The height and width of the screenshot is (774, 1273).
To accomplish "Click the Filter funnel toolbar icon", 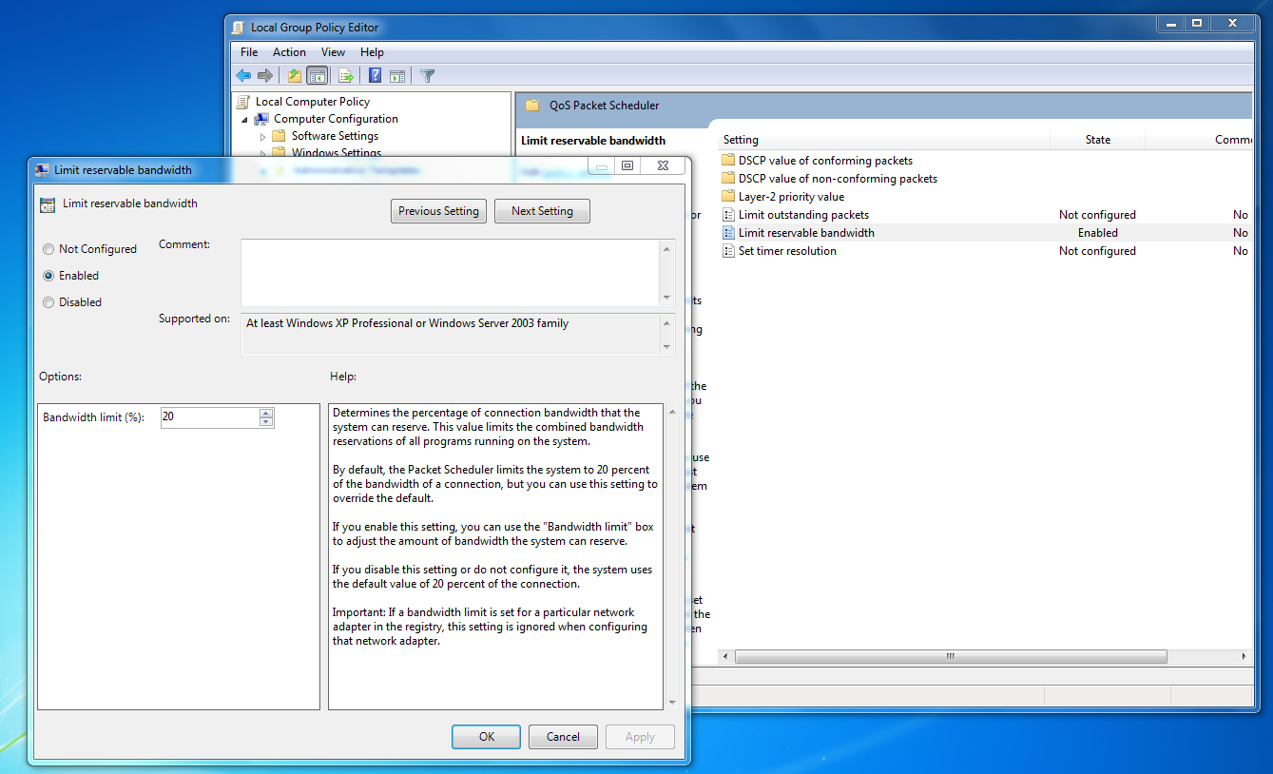I will 428,76.
